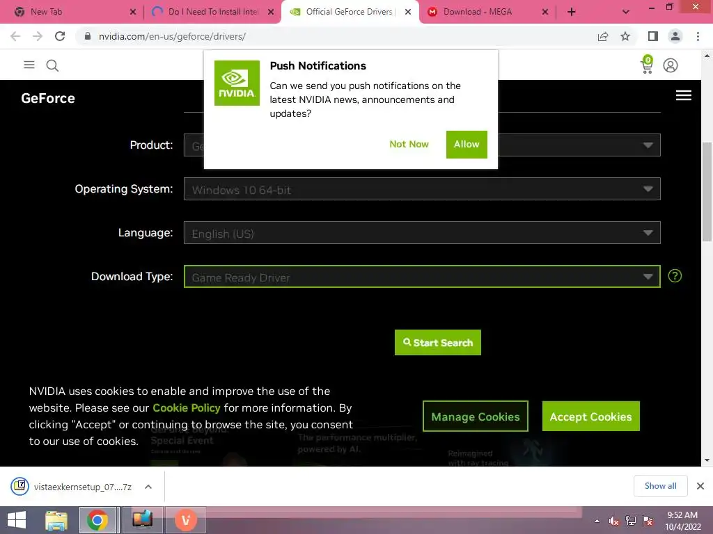
Task: Show hidden system tray icons
Action: 597,521
